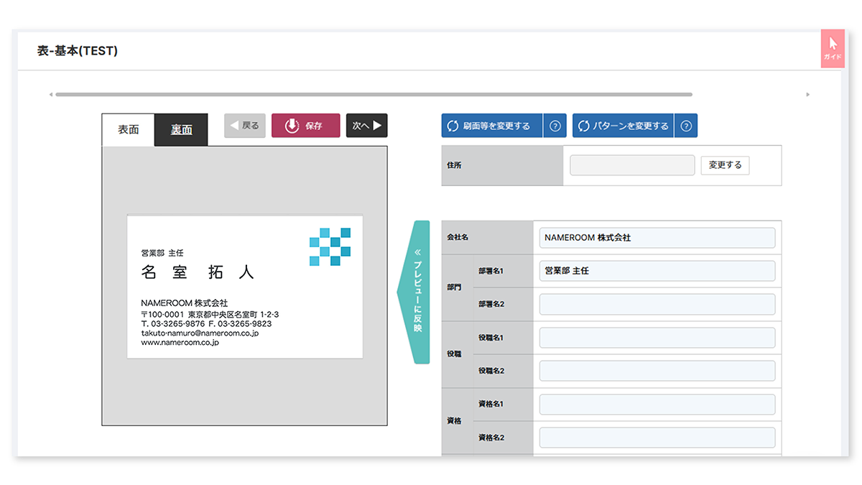
Task: Switch to the 表面 tab
Action: (129, 130)
